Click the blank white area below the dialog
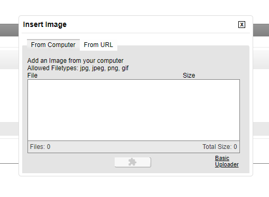 pos(134,186)
